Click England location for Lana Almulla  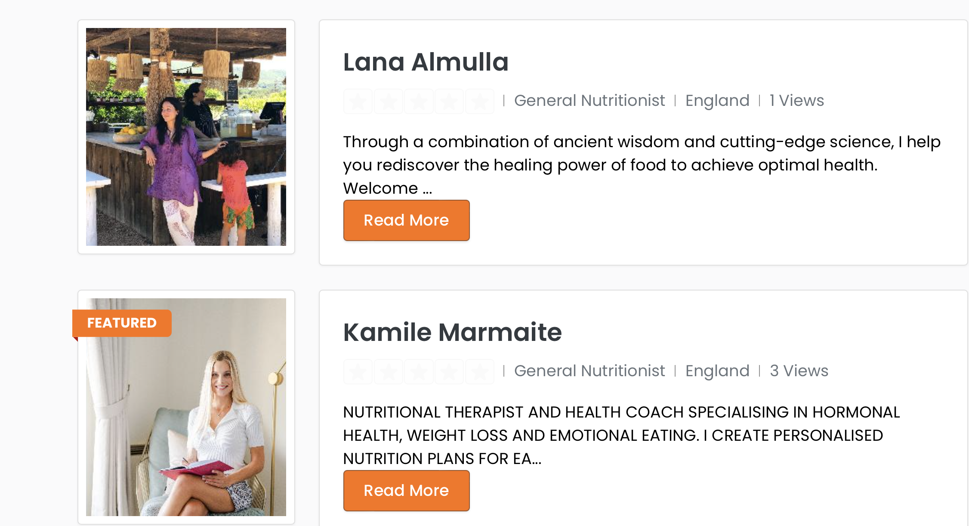click(x=717, y=101)
